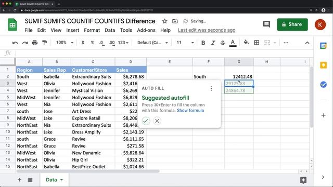The width and height of the screenshot is (333, 187).
Task: Click the Undo icon in toolbar
Action: tap(15, 43)
